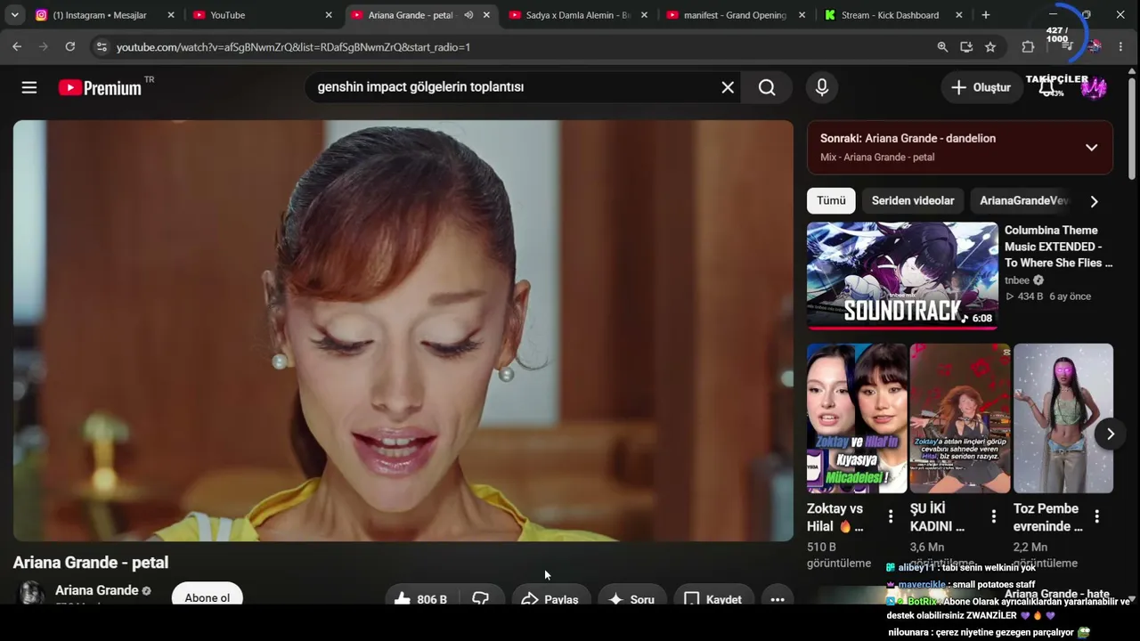Screen dimensions: 1140x641
Task: Expand the tab search dropdown
Action: coord(14,15)
